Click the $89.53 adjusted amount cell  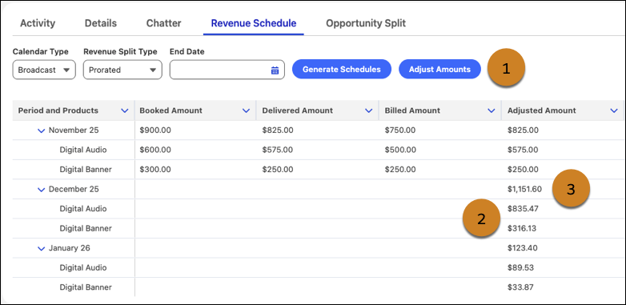click(x=520, y=267)
